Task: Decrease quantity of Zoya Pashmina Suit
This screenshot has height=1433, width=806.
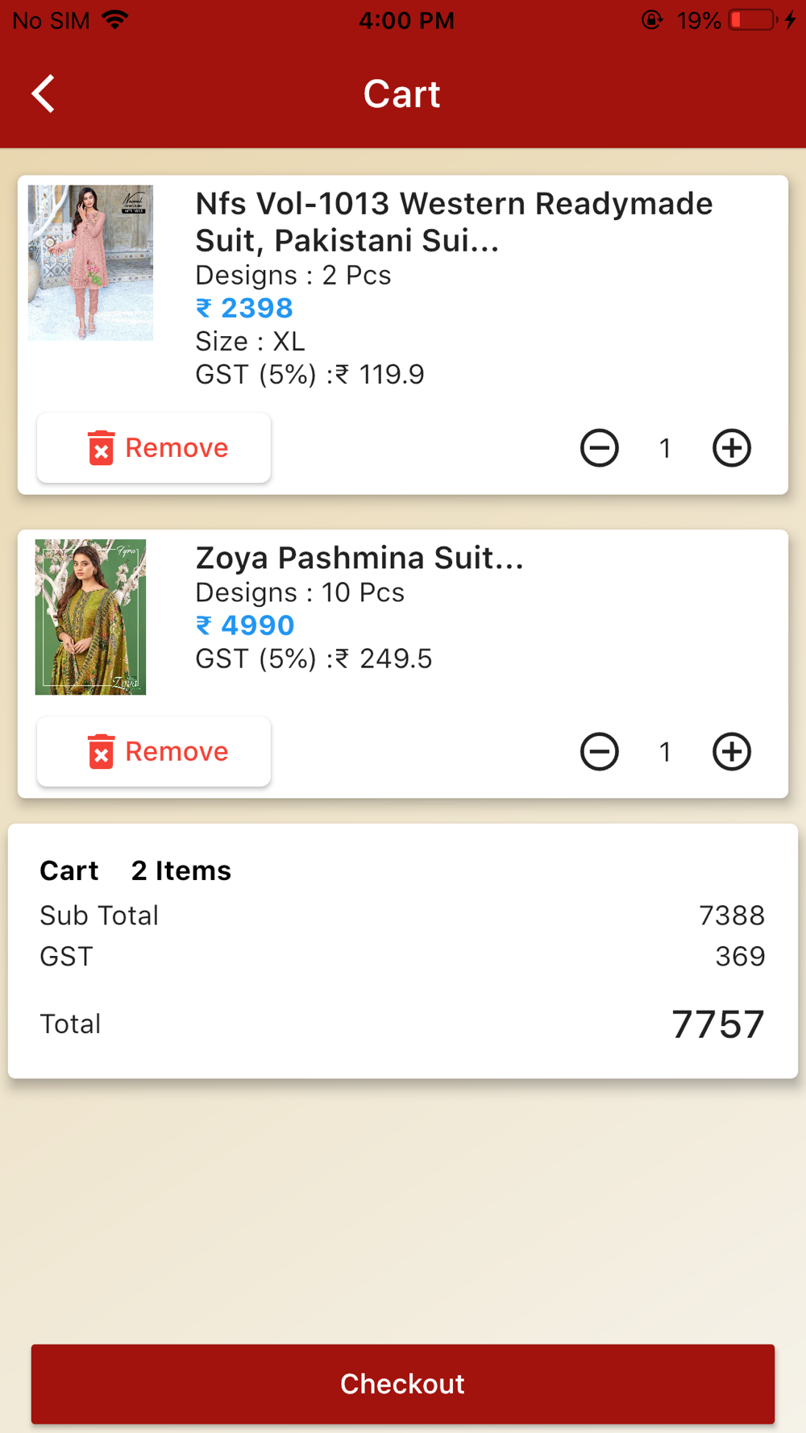Action: pos(599,752)
